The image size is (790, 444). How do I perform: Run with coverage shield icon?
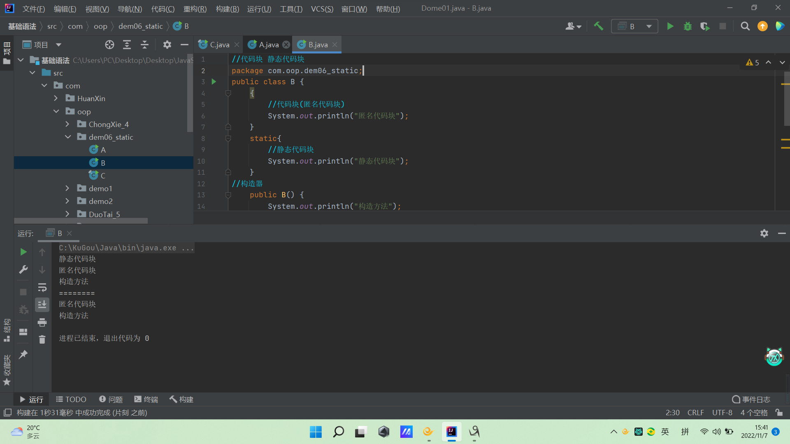(705, 26)
